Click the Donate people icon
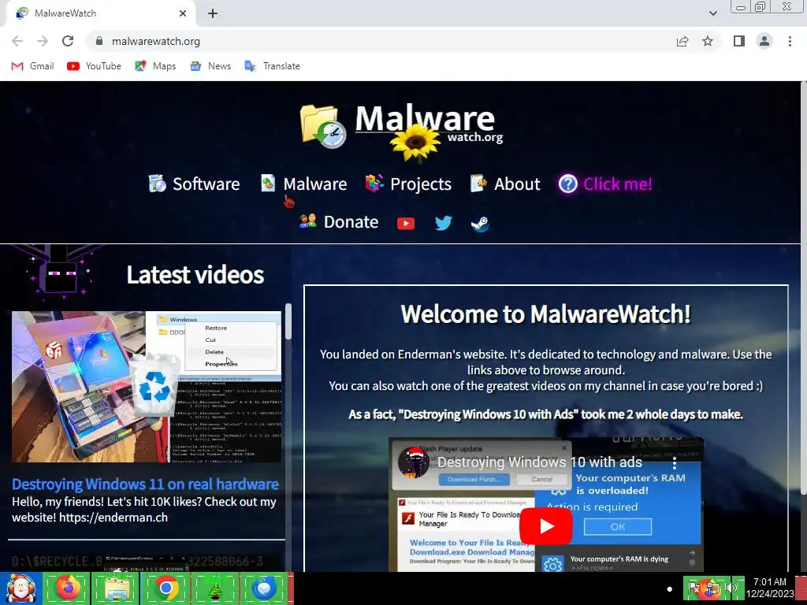Image resolution: width=807 pixels, height=605 pixels. click(x=308, y=221)
